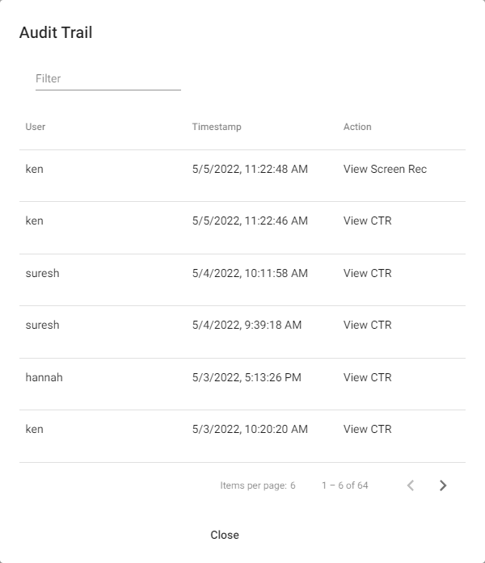The height and width of the screenshot is (563, 485).
Task: Click the 'View Screen Rec' action text
Action: tap(385, 169)
